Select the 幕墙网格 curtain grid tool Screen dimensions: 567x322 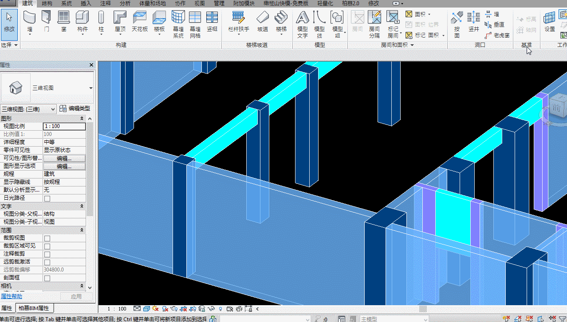(x=195, y=24)
